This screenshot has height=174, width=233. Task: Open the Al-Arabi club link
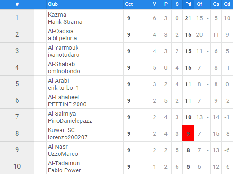(x=58, y=81)
